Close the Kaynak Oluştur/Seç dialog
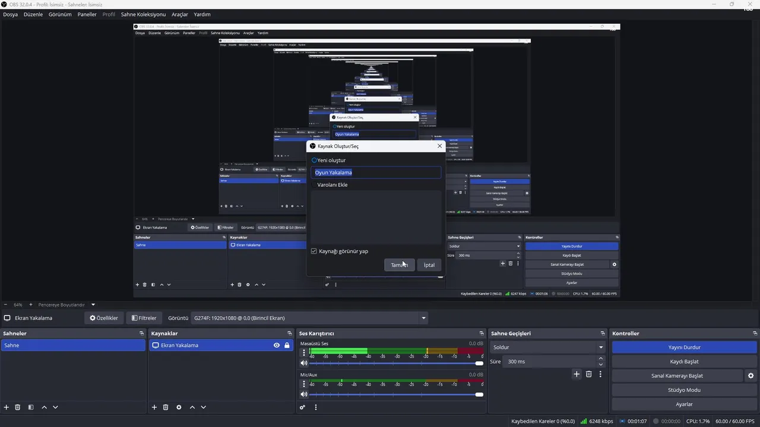760x427 pixels. pos(439,146)
